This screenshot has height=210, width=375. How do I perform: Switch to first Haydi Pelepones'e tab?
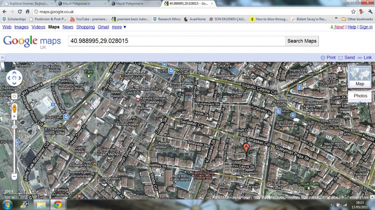click(82, 4)
